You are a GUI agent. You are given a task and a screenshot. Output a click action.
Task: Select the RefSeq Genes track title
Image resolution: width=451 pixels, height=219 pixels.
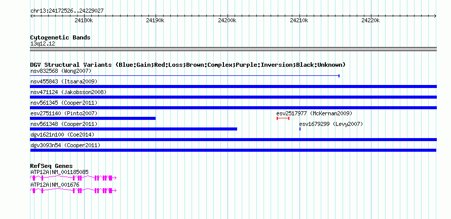pos(52,166)
